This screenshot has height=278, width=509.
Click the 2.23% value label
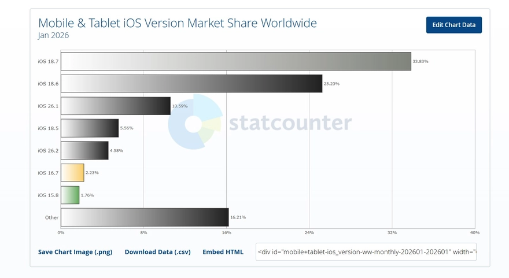[x=92, y=173]
